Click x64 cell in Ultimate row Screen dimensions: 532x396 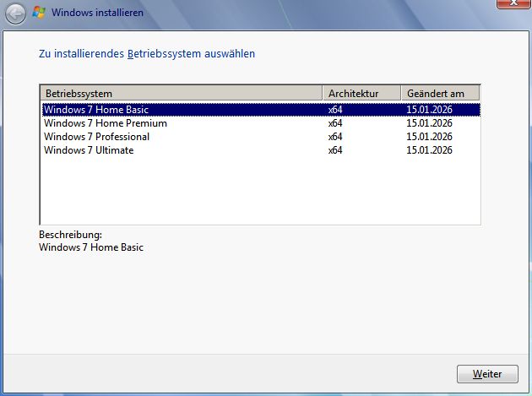335,150
